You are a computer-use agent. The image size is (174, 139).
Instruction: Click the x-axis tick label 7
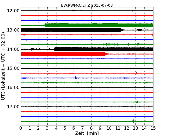[x=82, y=128]
